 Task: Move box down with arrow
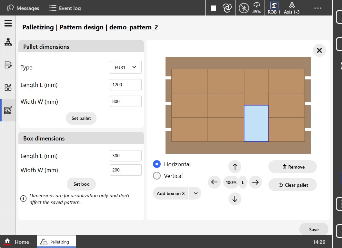pos(235,199)
